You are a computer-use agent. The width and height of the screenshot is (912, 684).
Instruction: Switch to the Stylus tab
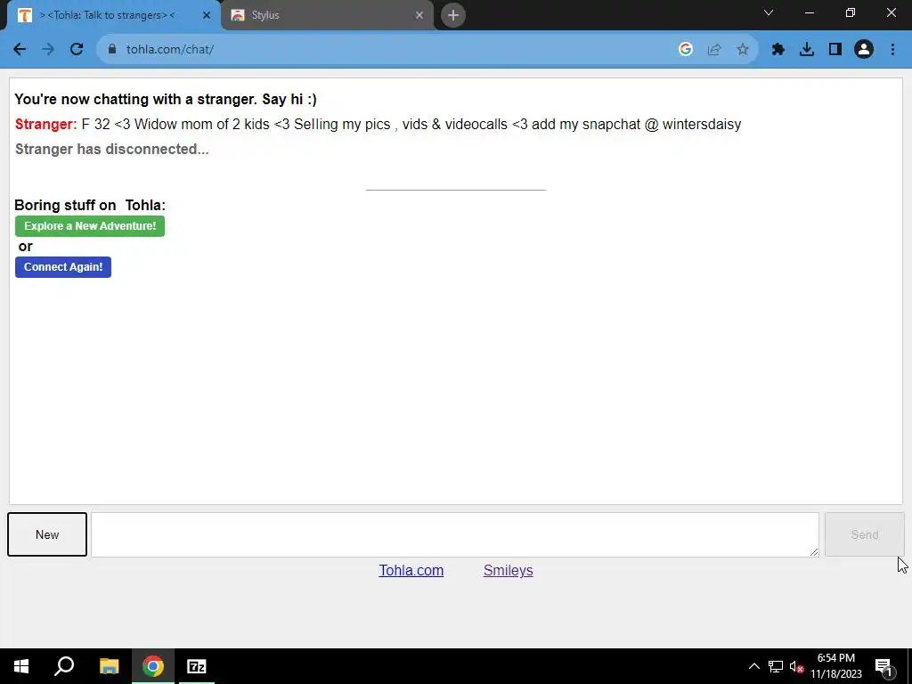point(328,15)
